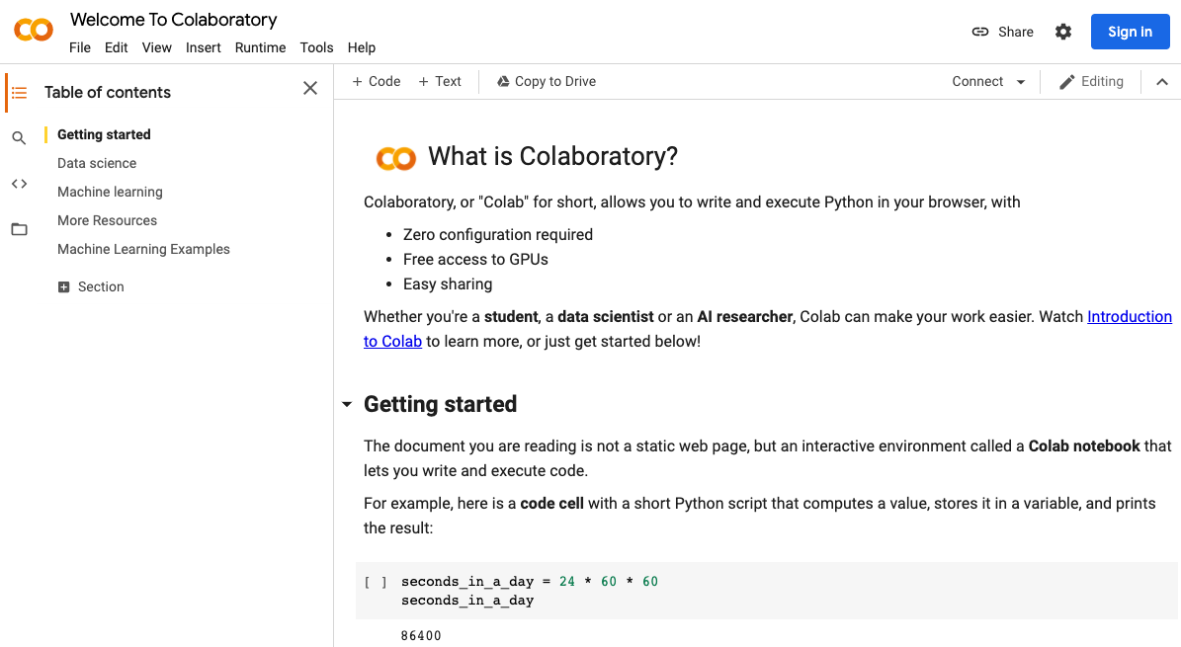Screen dimensions: 1181x647
Task: Open the Connect dropdown arrow
Action: (1021, 81)
